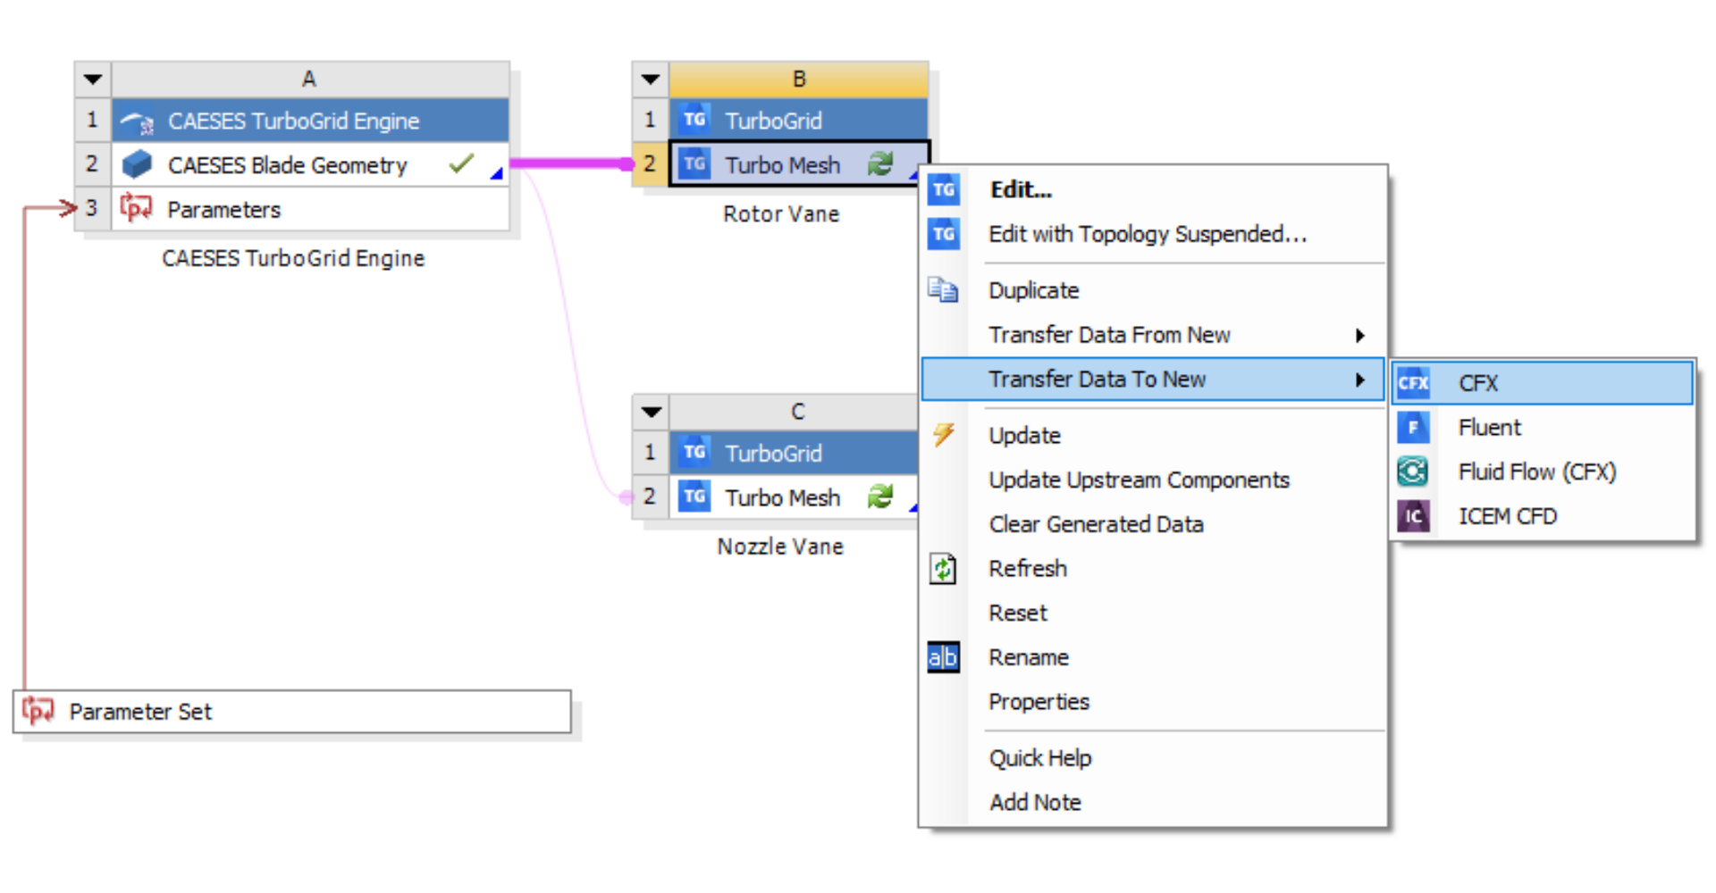Open the system B dropdown arrow
The image size is (1716, 893).
tap(651, 79)
